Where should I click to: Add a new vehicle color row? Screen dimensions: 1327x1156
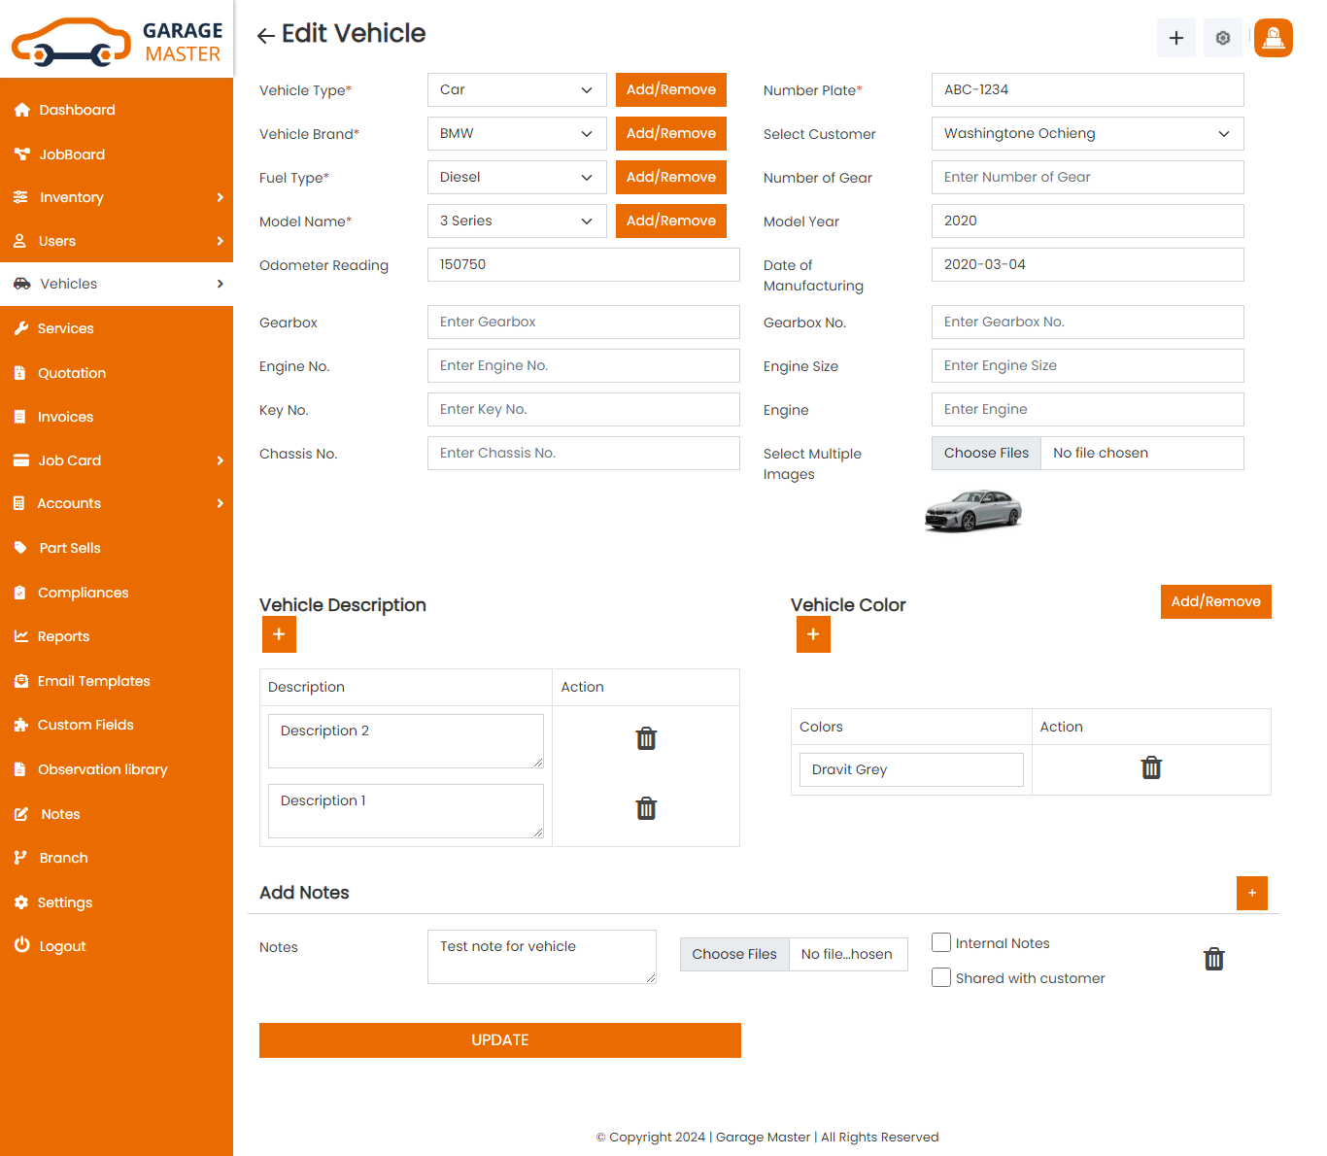tap(813, 634)
